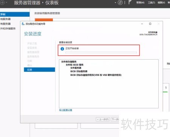Viewport: 170px width, 137px height.
Task: Click the 开始之前 step in wizard
Action: click(x=32, y=43)
